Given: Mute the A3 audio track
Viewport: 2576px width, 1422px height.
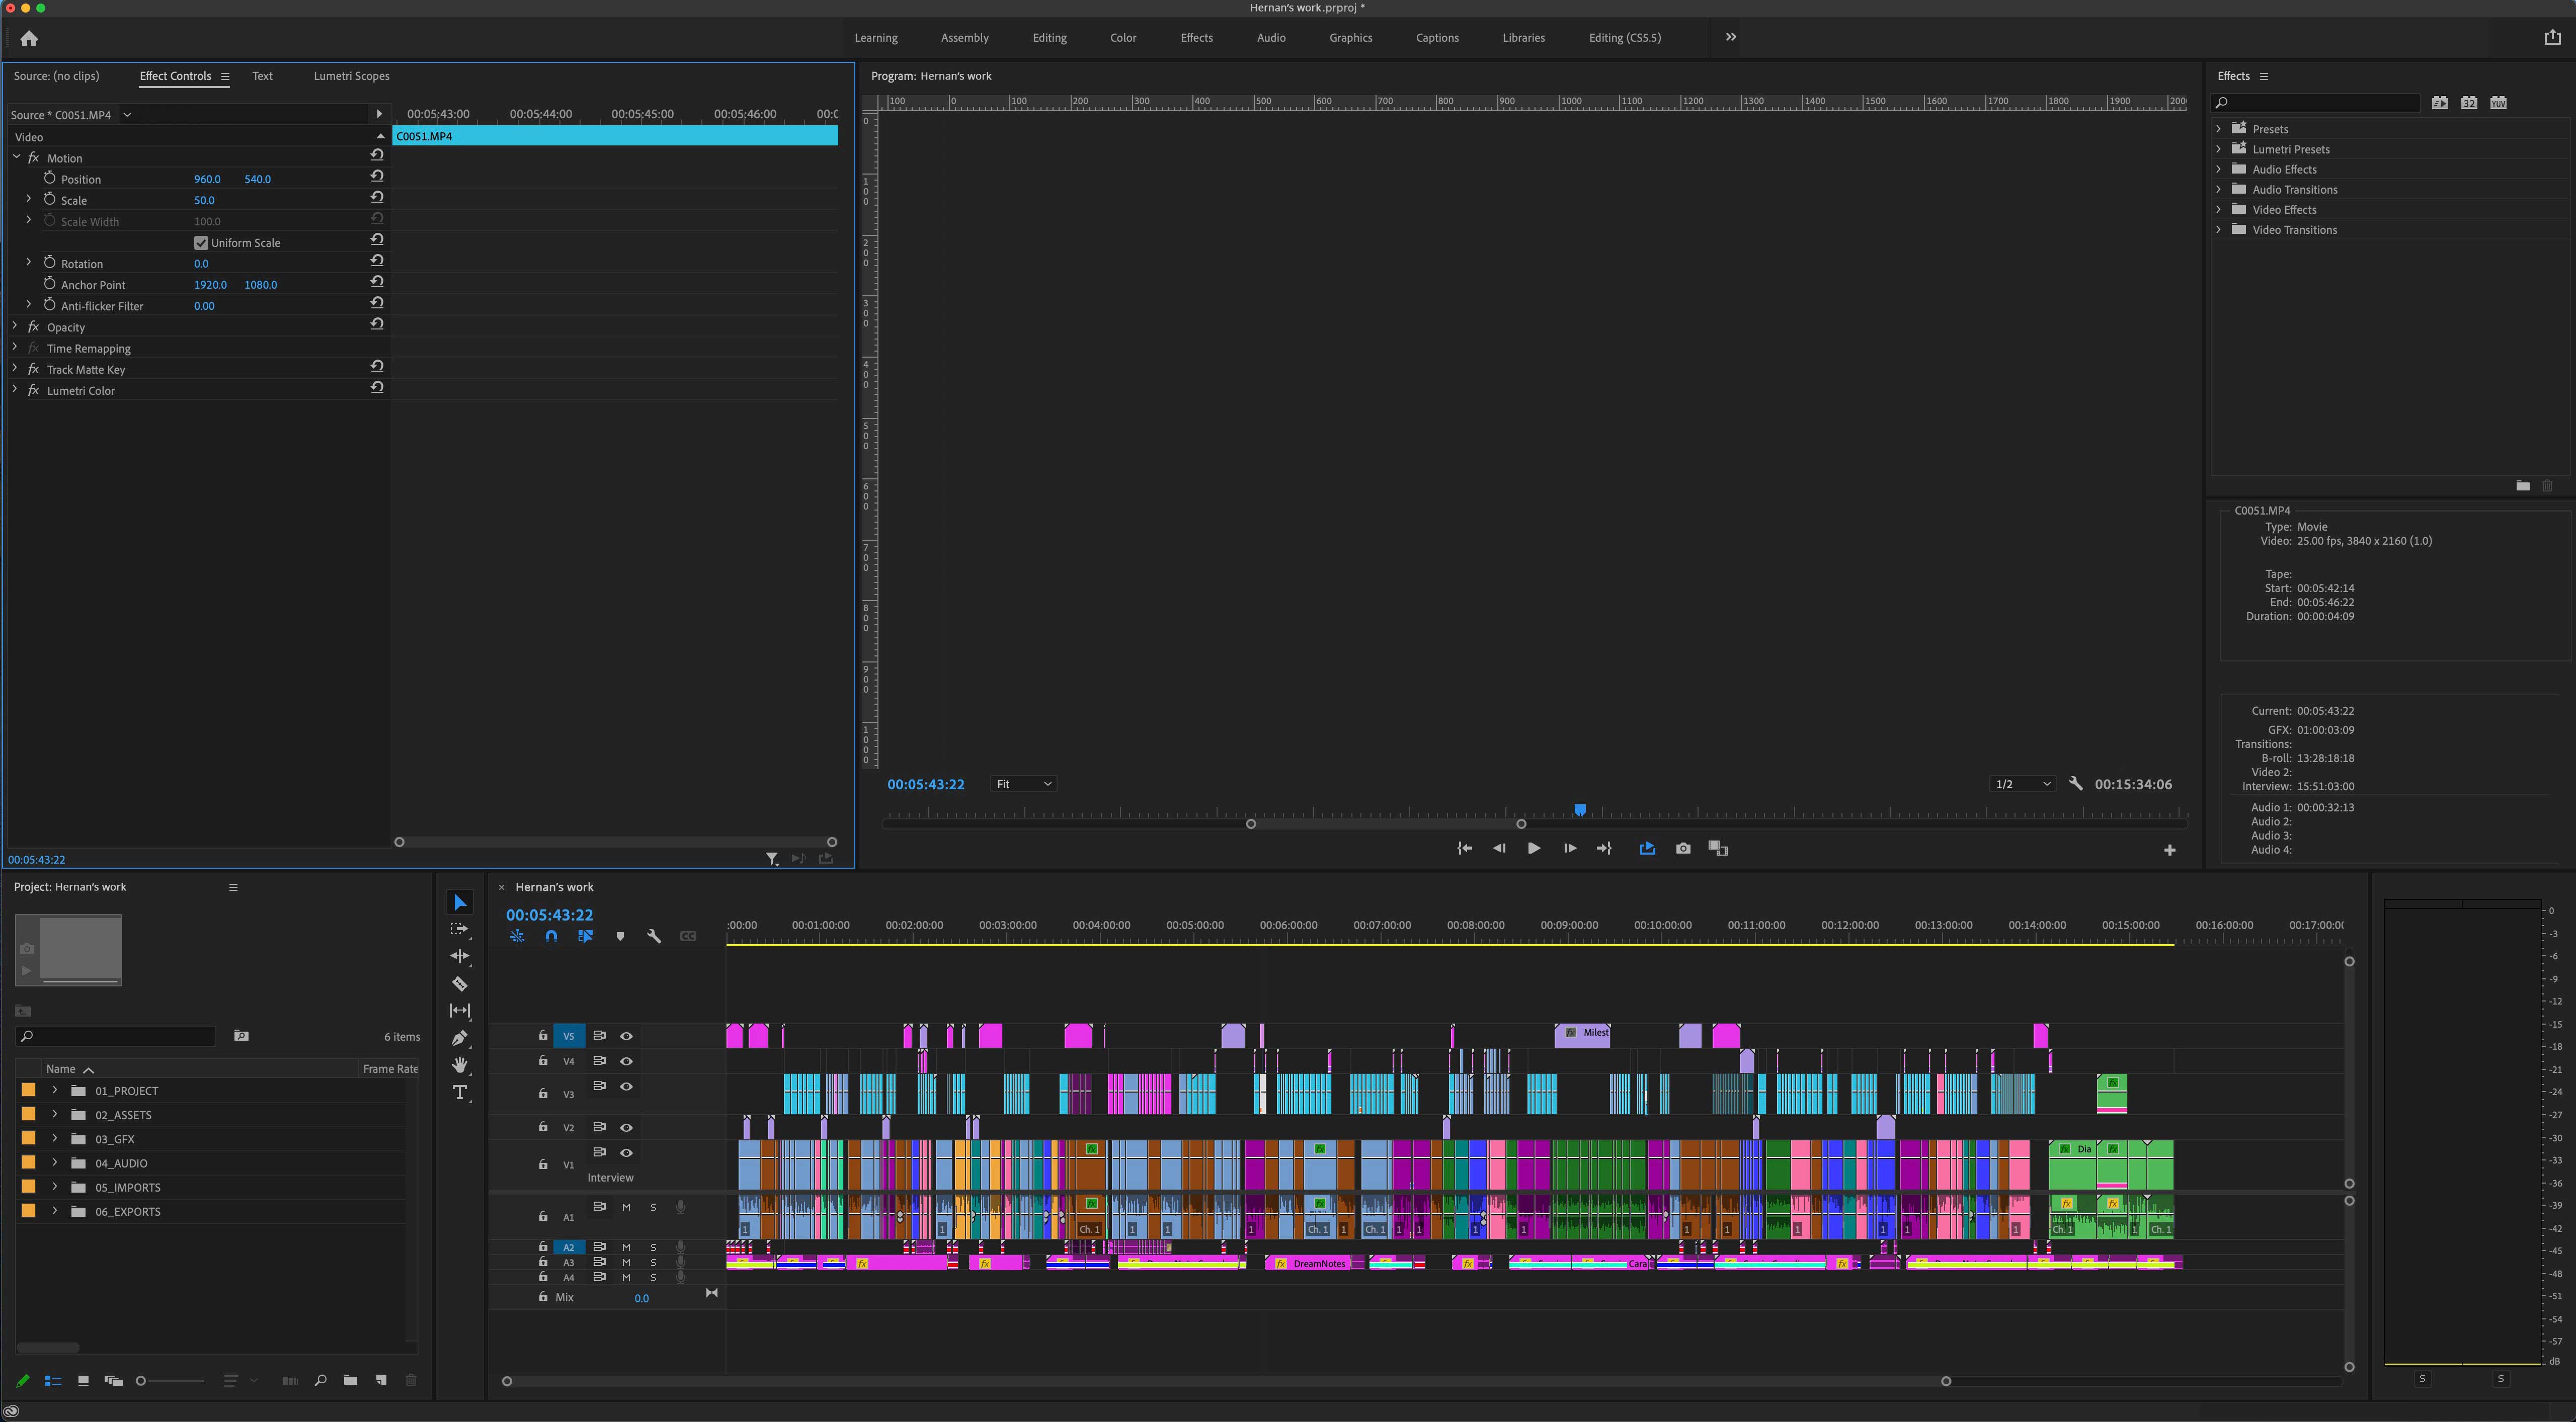Looking at the screenshot, I should (x=626, y=1262).
